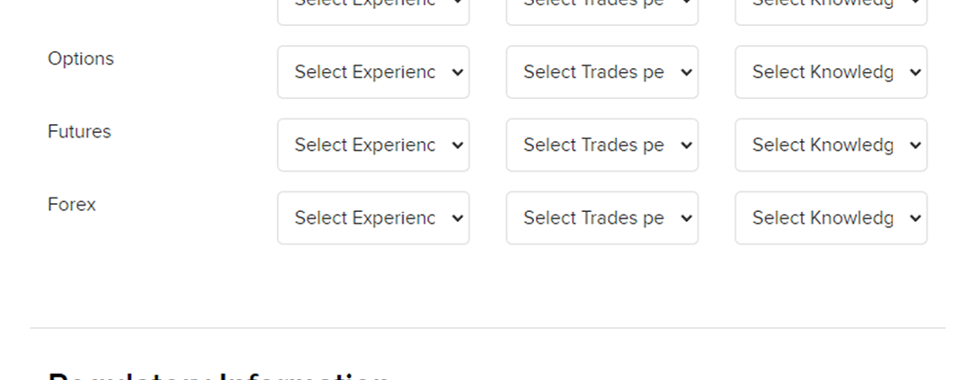Open the cut-off top row trades dropdown
The image size is (971, 380).
coord(601,9)
